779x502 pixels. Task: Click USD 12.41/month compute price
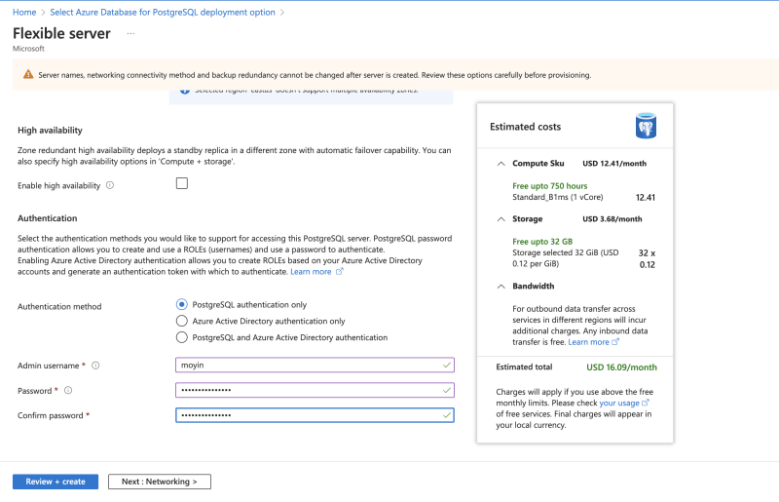coord(614,163)
